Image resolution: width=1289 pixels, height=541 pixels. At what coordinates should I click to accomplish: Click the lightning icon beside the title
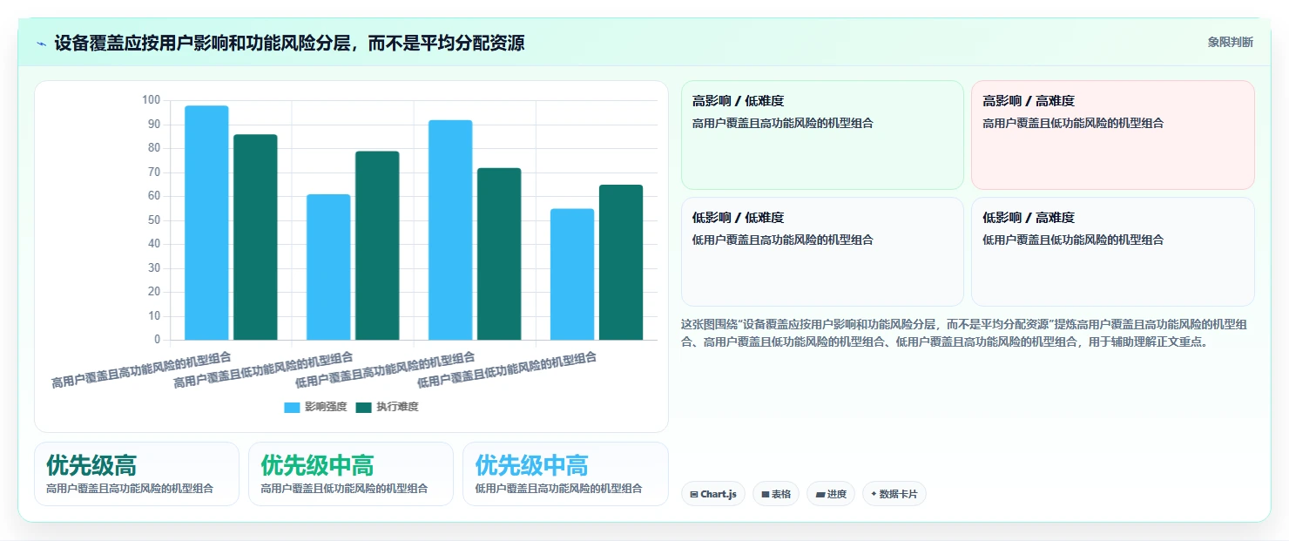click(x=42, y=44)
